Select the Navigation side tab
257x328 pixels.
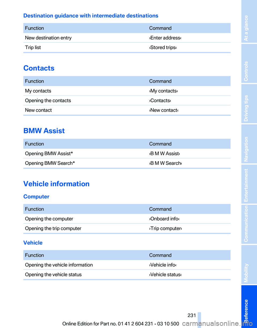(249, 144)
